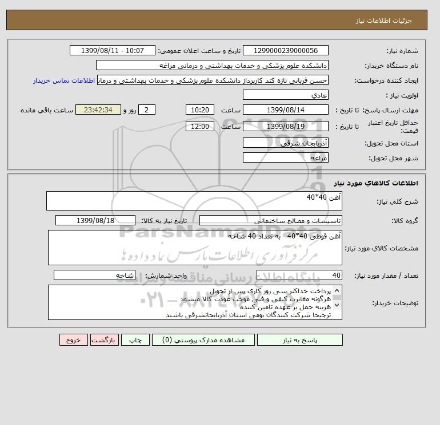
Task: Click label شهر محل تحویل
Action: point(393,158)
